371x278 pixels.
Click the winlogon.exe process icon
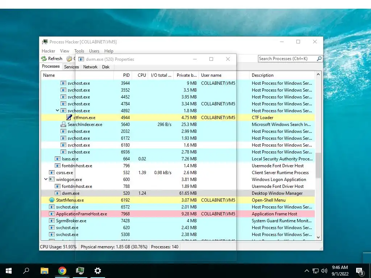(52, 179)
